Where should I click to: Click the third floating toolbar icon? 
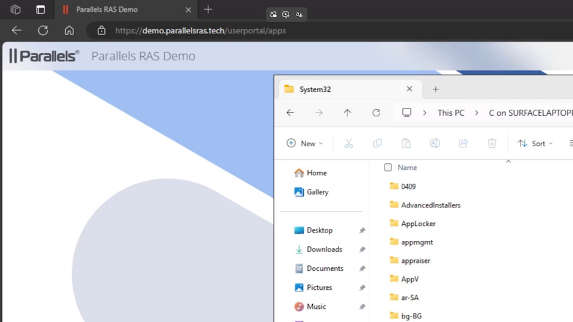click(x=299, y=14)
